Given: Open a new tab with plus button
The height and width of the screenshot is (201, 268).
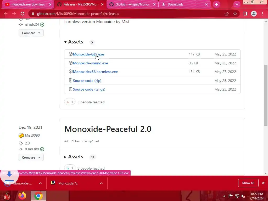Looking at the screenshot, I should coord(216,4).
